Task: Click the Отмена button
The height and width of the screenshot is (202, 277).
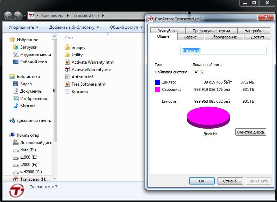Action: pos(230,181)
